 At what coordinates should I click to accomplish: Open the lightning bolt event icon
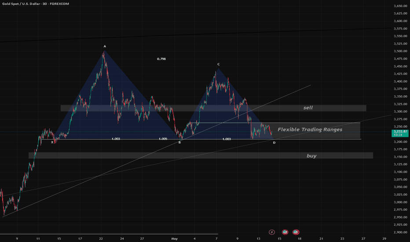click(272, 232)
